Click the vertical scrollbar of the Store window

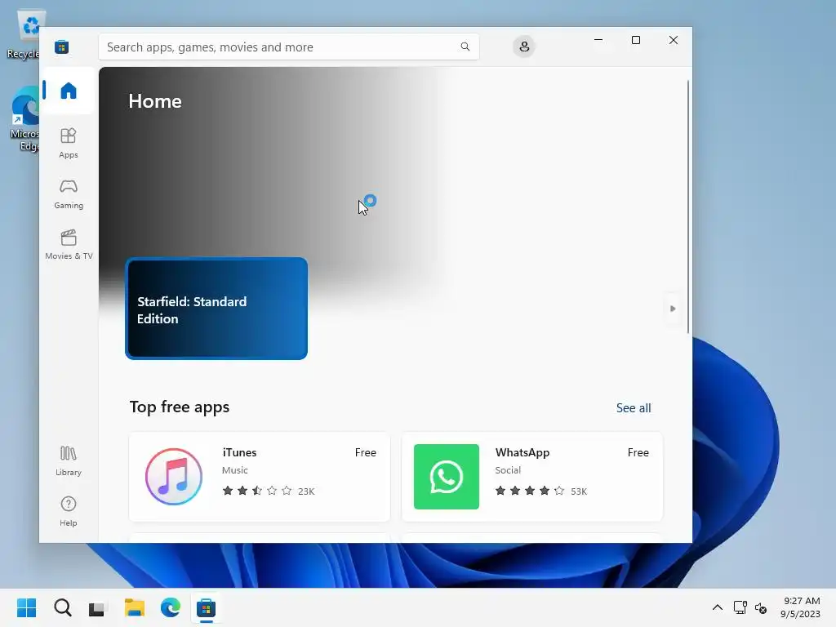pos(687,207)
